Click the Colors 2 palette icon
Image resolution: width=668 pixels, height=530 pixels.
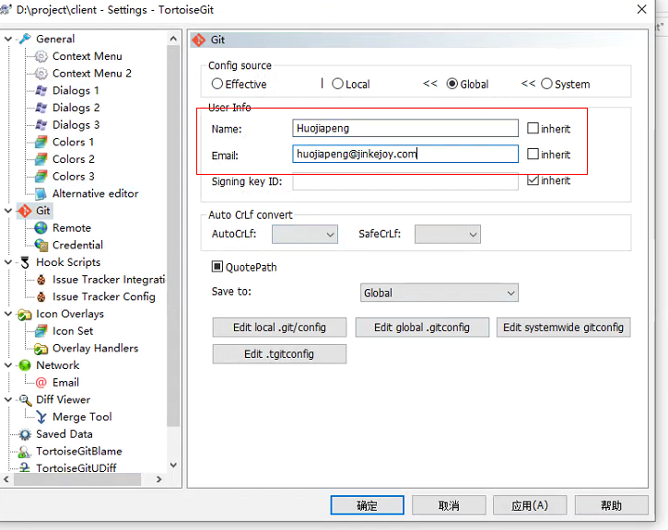pyautogui.click(x=41, y=159)
